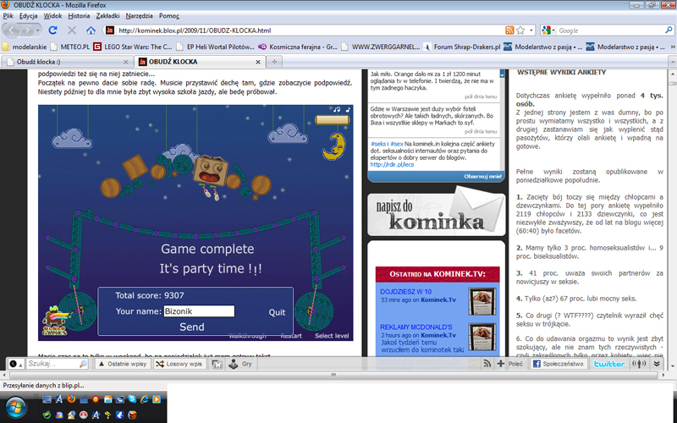Reload the page with the refresh icon
The image size is (677, 423).
[52, 30]
